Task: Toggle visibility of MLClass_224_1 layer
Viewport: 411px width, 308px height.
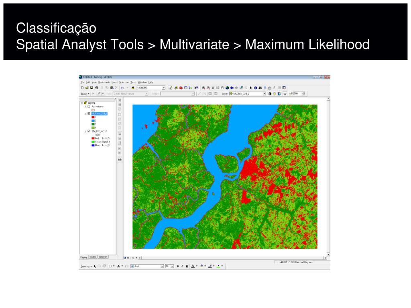Action: tap(89, 113)
